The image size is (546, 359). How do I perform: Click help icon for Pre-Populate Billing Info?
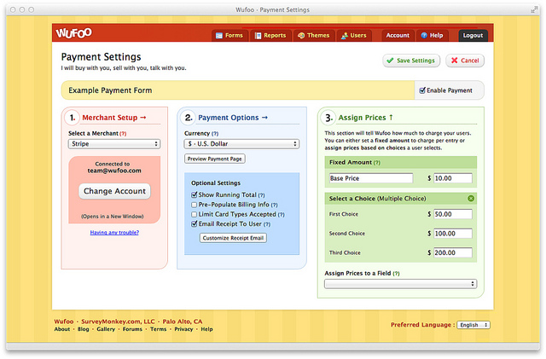point(275,206)
